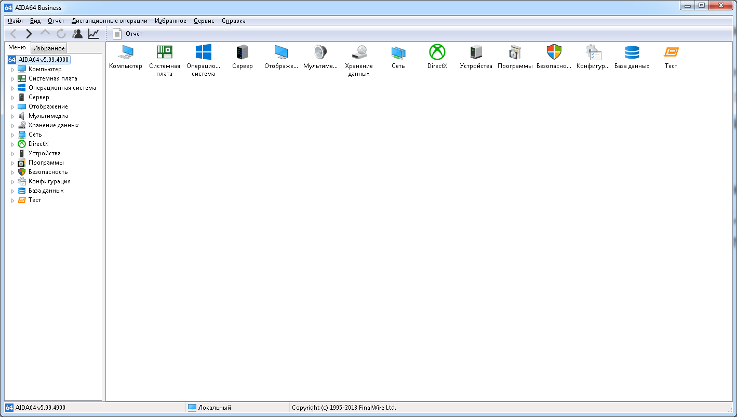
Task: Open the Конфигурация gear icon in main panel
Action: point(593,52)
